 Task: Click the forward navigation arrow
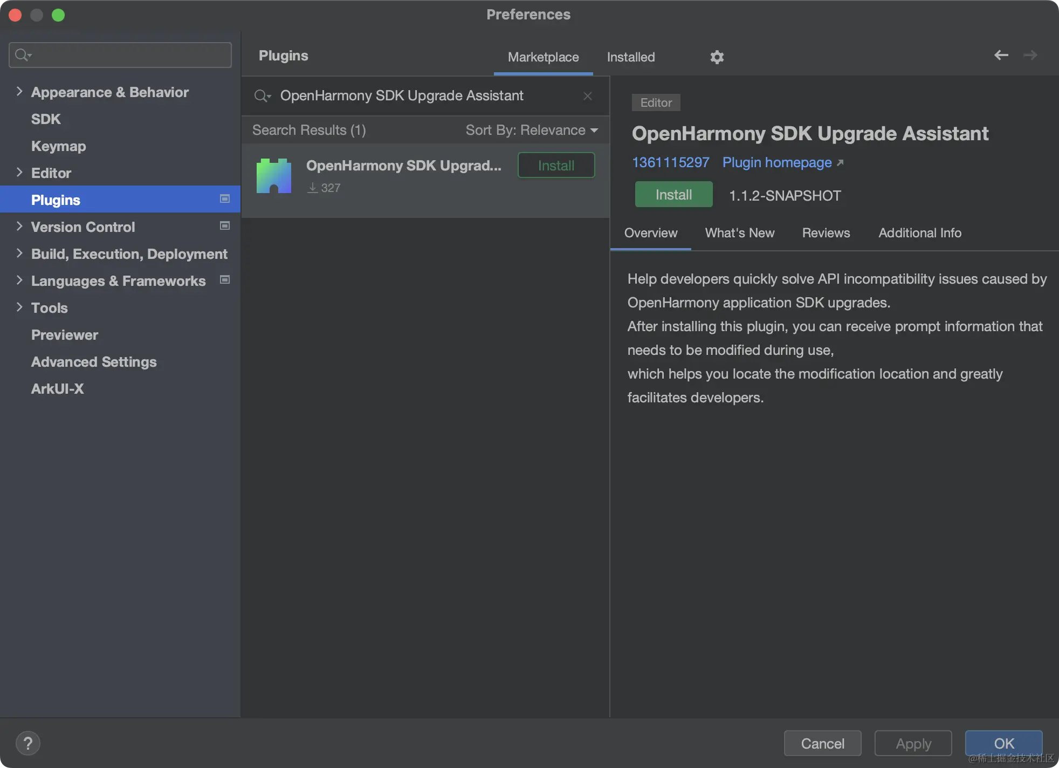coord(1030,55)
